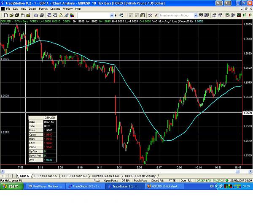Click the 'Mov Avg 1 Line' status text

coord(167,21)
